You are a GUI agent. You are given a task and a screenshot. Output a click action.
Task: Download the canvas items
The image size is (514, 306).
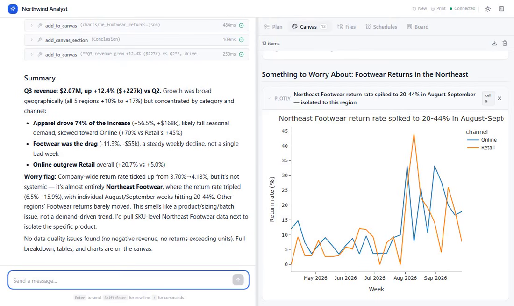coord(494,44)
